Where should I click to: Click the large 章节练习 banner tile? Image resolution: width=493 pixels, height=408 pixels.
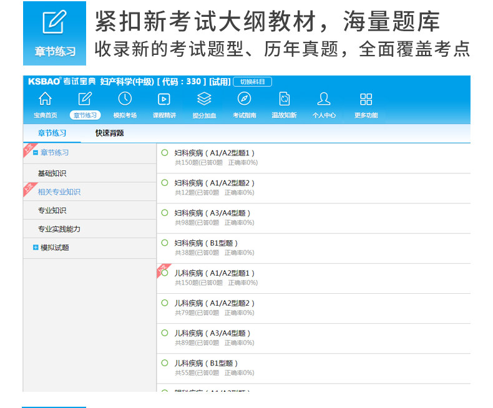[x=55, y=33]
